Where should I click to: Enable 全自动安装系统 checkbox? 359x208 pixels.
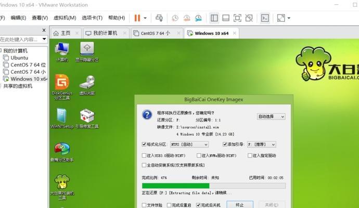pyautogui.click(x=144, y=165)
